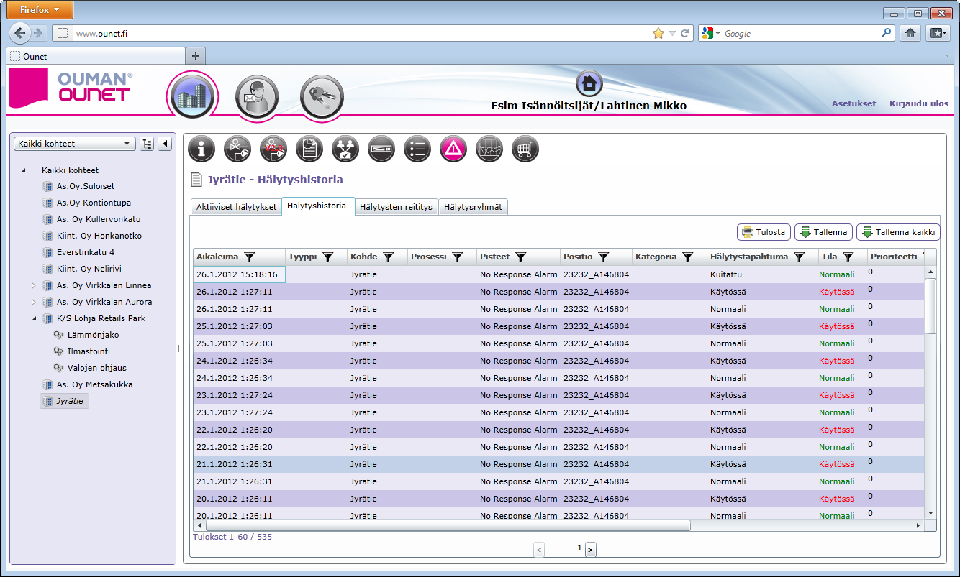Open the pink alarm triangle icon
960x577 pixels.
[x=453, y=149]
